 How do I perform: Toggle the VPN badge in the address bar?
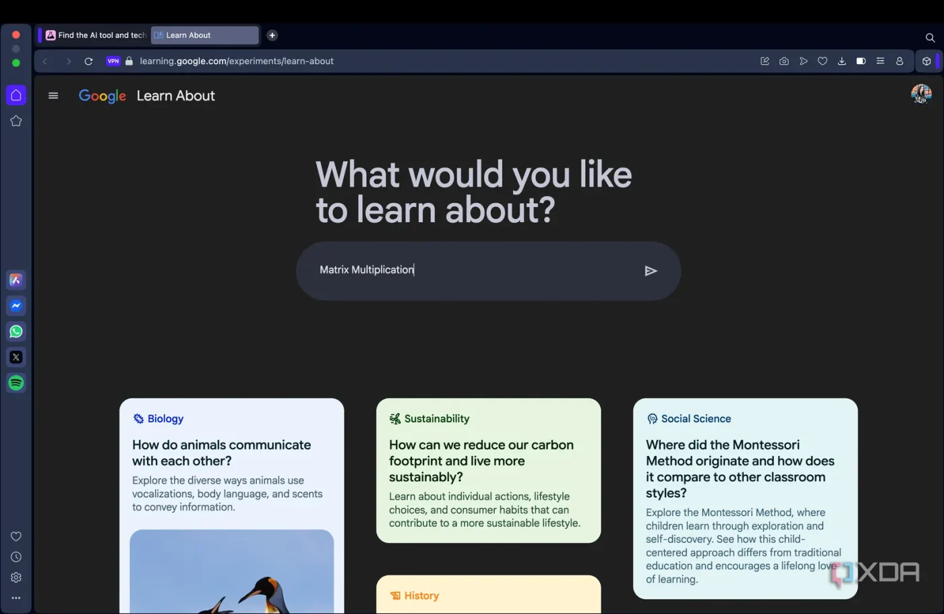[x=113, y=61]
